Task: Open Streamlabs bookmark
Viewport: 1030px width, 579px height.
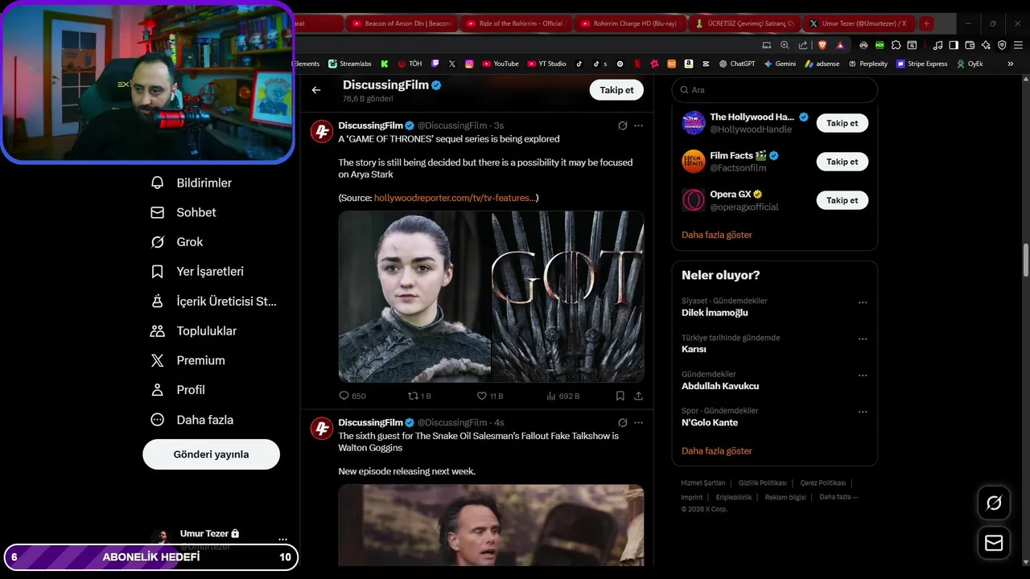Action: [x=348, y=64]
